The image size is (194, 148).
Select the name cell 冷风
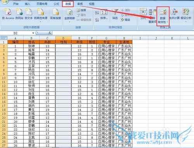pyautogui.click(x=31, y=74)
